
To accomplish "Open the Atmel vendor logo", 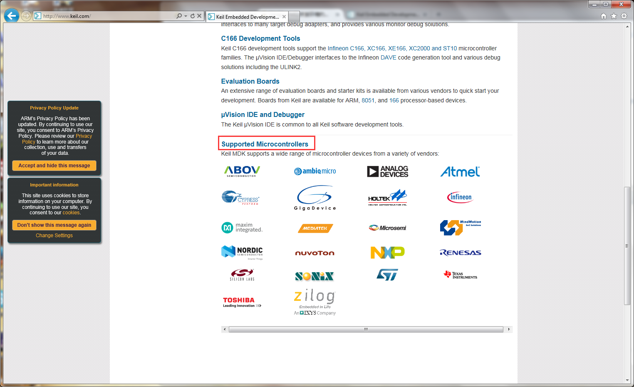I will point(460,171).
